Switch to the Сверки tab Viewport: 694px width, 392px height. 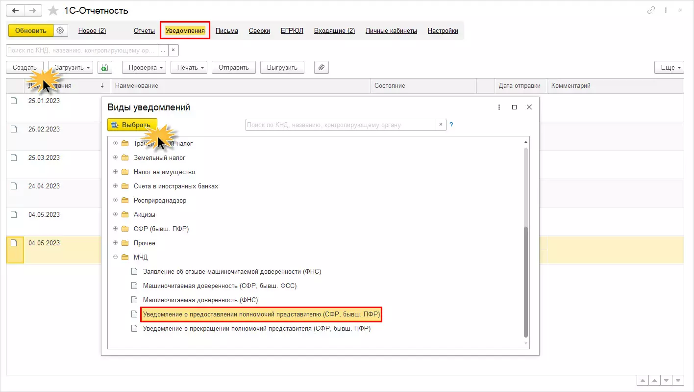pyautogui.click(x=259, y=30)
